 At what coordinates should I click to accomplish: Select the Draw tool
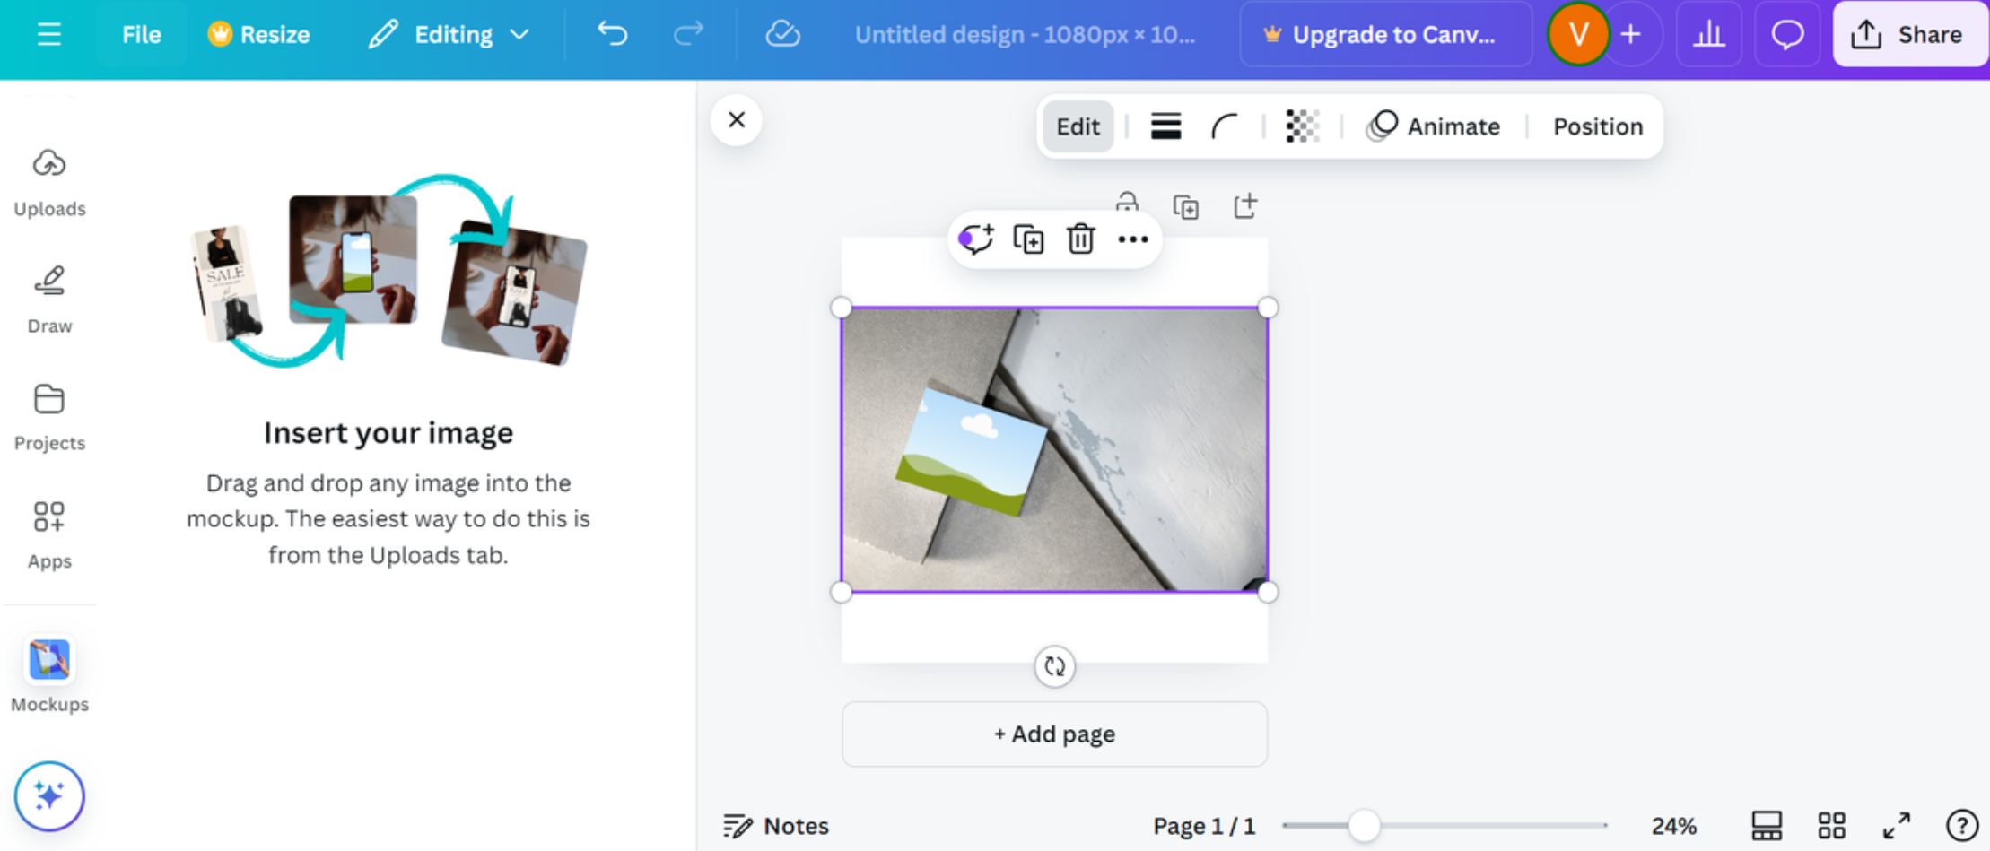(x=49, y=299)
